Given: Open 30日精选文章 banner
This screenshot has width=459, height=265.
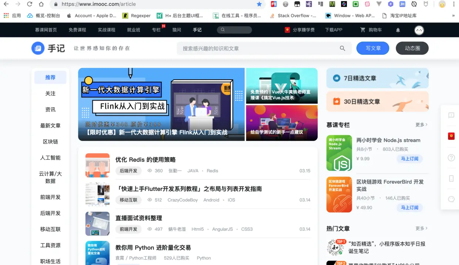Looking at the screenshot, I should click(x=377, y=101).
